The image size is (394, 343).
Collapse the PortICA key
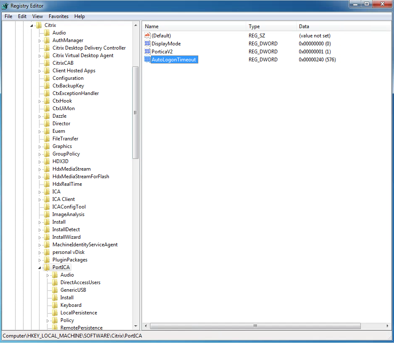[x=39, y=268]
